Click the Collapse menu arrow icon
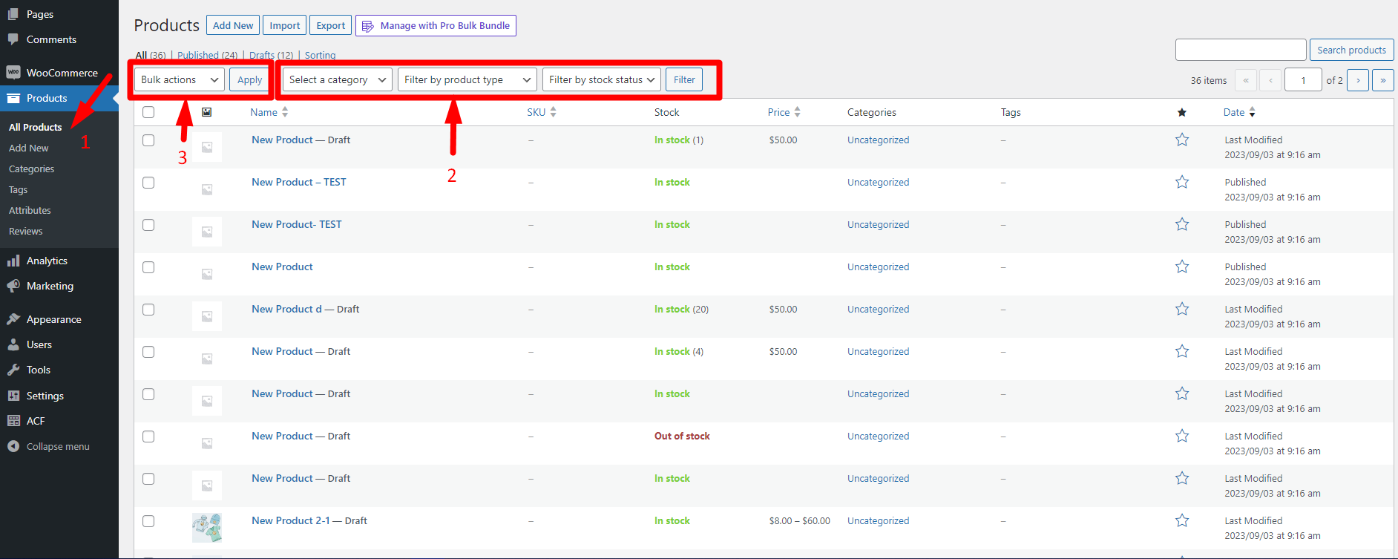The height and width of the screenshot is (559, 1398). (13, 446)
